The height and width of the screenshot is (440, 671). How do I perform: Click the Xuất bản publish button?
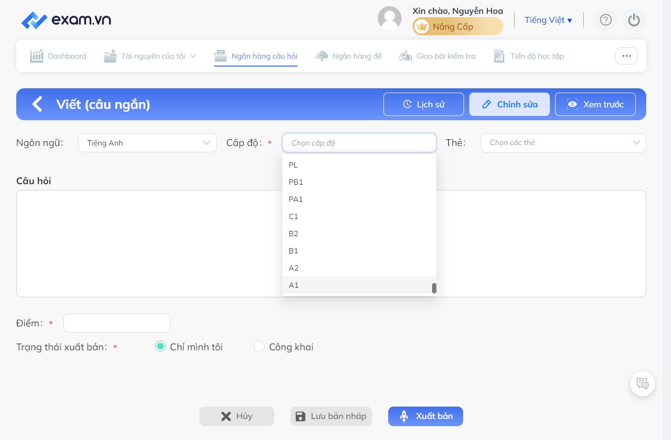(425, 416)
